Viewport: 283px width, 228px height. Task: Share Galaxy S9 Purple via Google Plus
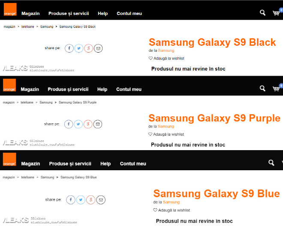point(88,124)
